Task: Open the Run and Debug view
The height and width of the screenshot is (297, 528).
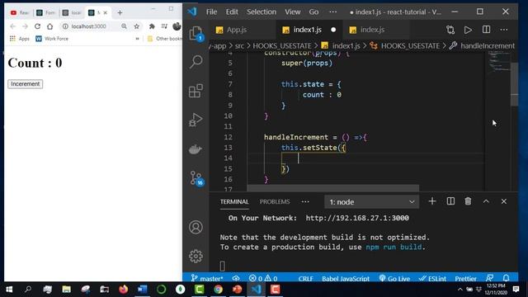Action: pyautogui.click(x=196, y=120)
